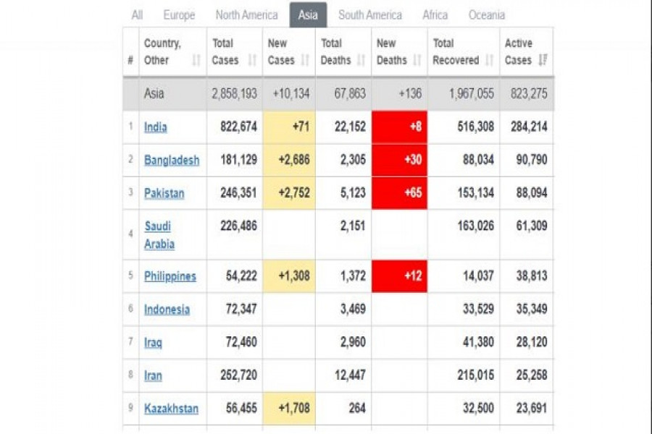The height and width of the screenshot is (434, 652).
Task: Click the Pakistan country link
Action: tap(164, 193)
